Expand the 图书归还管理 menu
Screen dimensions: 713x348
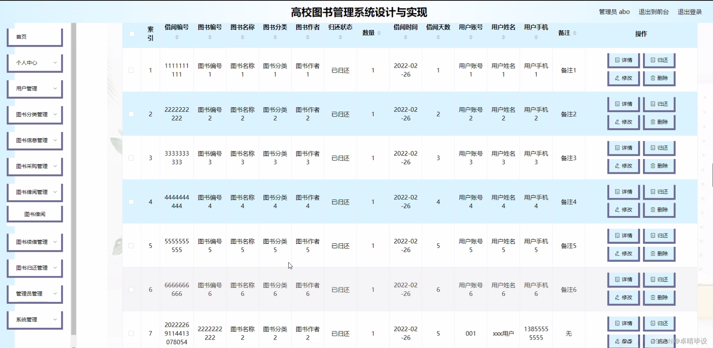click(x=35, y=268)
